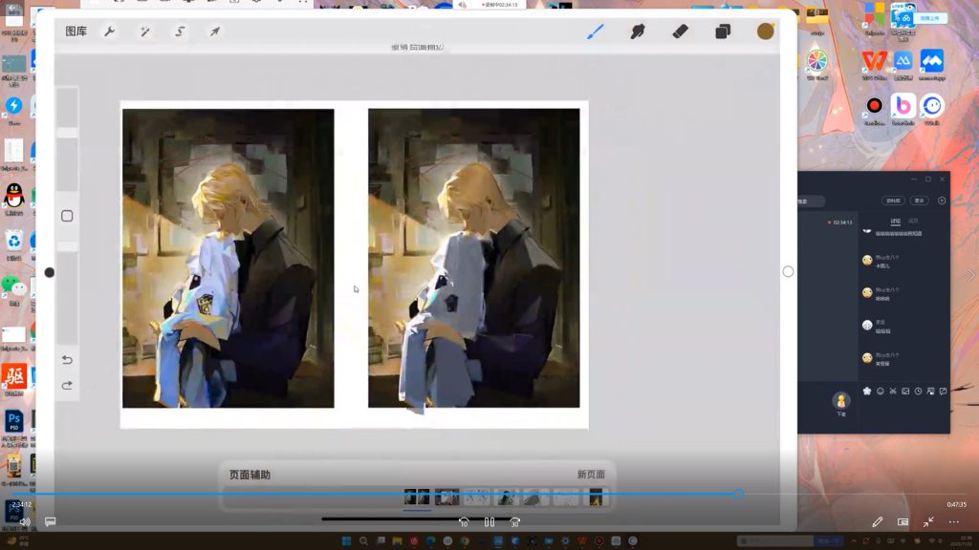Pause the video playback

click(x=489, y=522)
